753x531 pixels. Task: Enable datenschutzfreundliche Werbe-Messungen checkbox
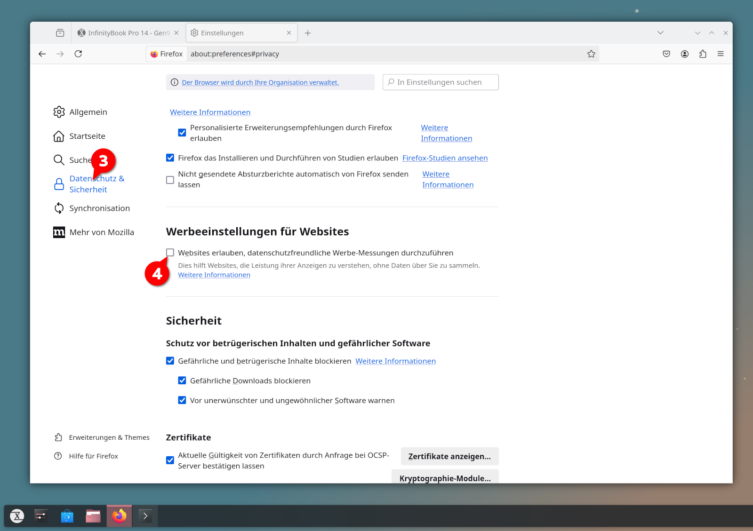(170, 253)
